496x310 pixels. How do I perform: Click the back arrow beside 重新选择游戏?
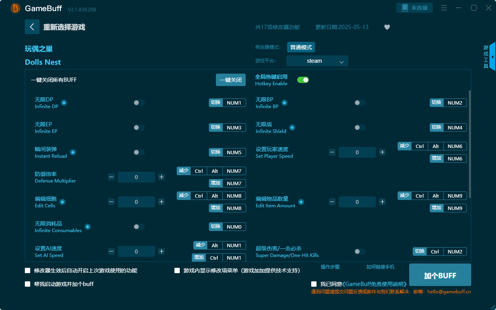point(32,26)
